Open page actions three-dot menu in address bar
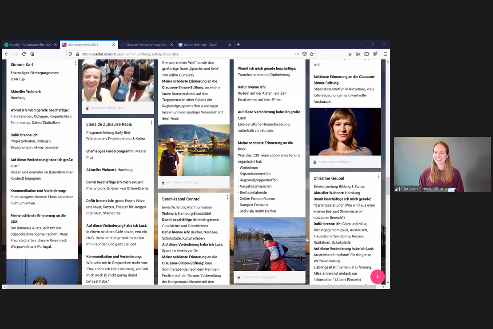Viewport: 493px width, 329px height. [x=297, y=54]
